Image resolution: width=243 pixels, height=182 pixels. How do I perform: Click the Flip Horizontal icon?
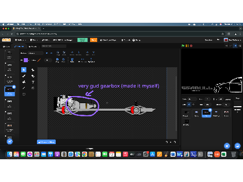[83, 60]
